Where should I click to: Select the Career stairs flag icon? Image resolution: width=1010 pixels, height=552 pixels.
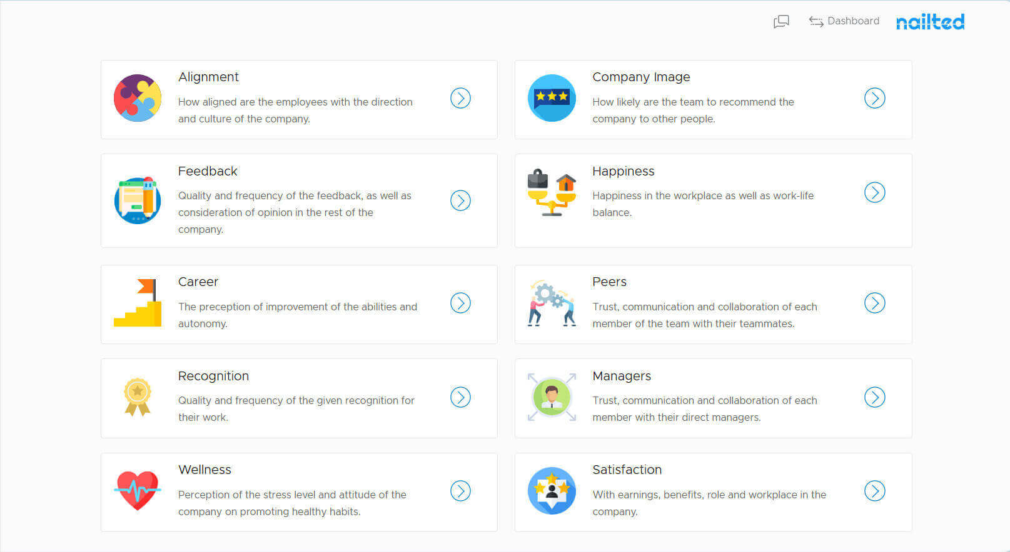pyautogui.click(x=138, y=303)
